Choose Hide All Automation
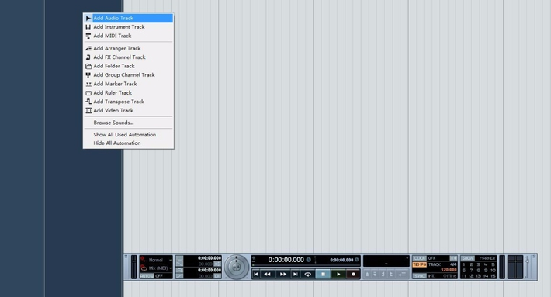The image size is (551, 297). tap(128, 143)
